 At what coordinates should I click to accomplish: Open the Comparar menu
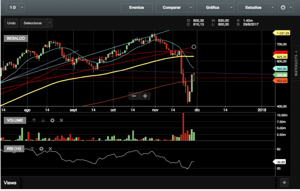coord(172,7)
